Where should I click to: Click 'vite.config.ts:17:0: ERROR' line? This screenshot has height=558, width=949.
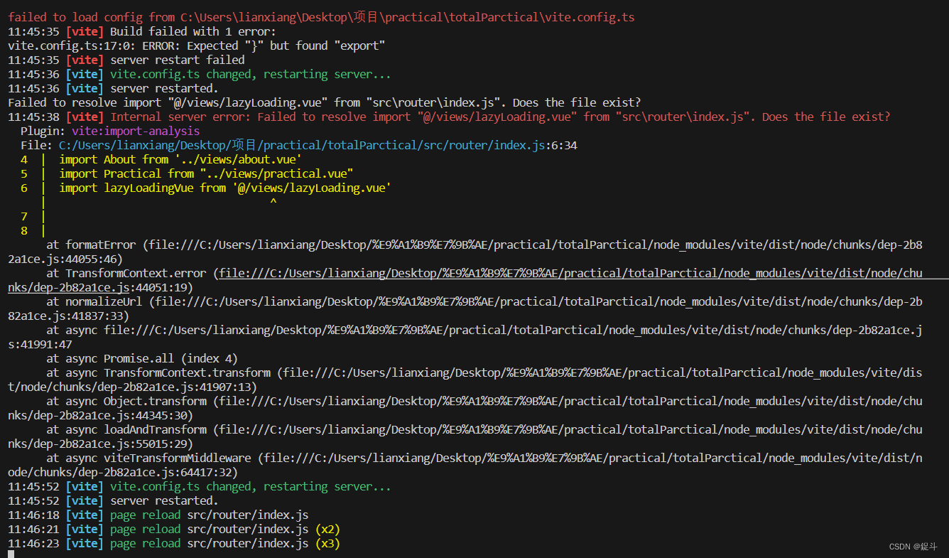click(x=197, y=45)
